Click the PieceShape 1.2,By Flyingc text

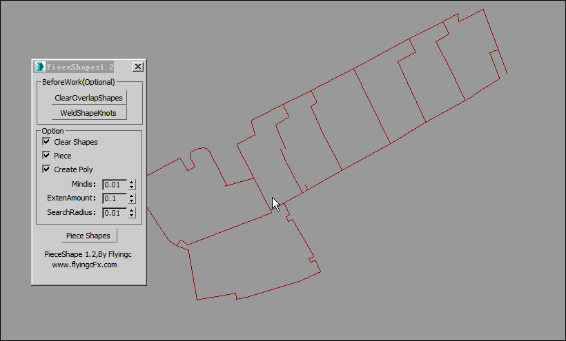point(88,254)
